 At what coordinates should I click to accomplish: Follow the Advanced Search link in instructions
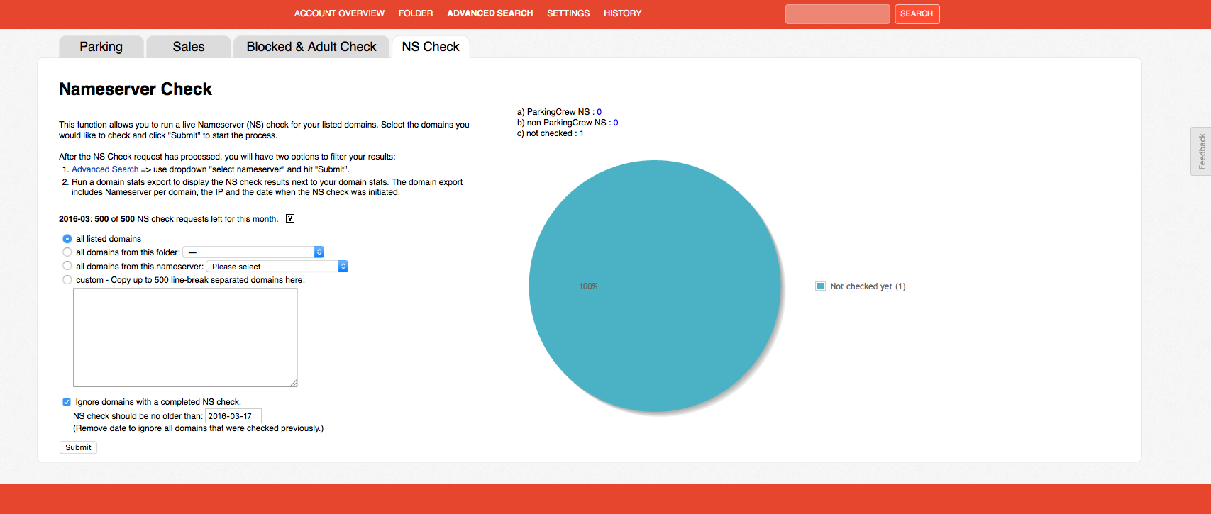[105, 169]
